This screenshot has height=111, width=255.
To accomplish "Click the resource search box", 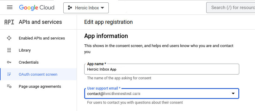I will 230,8.
